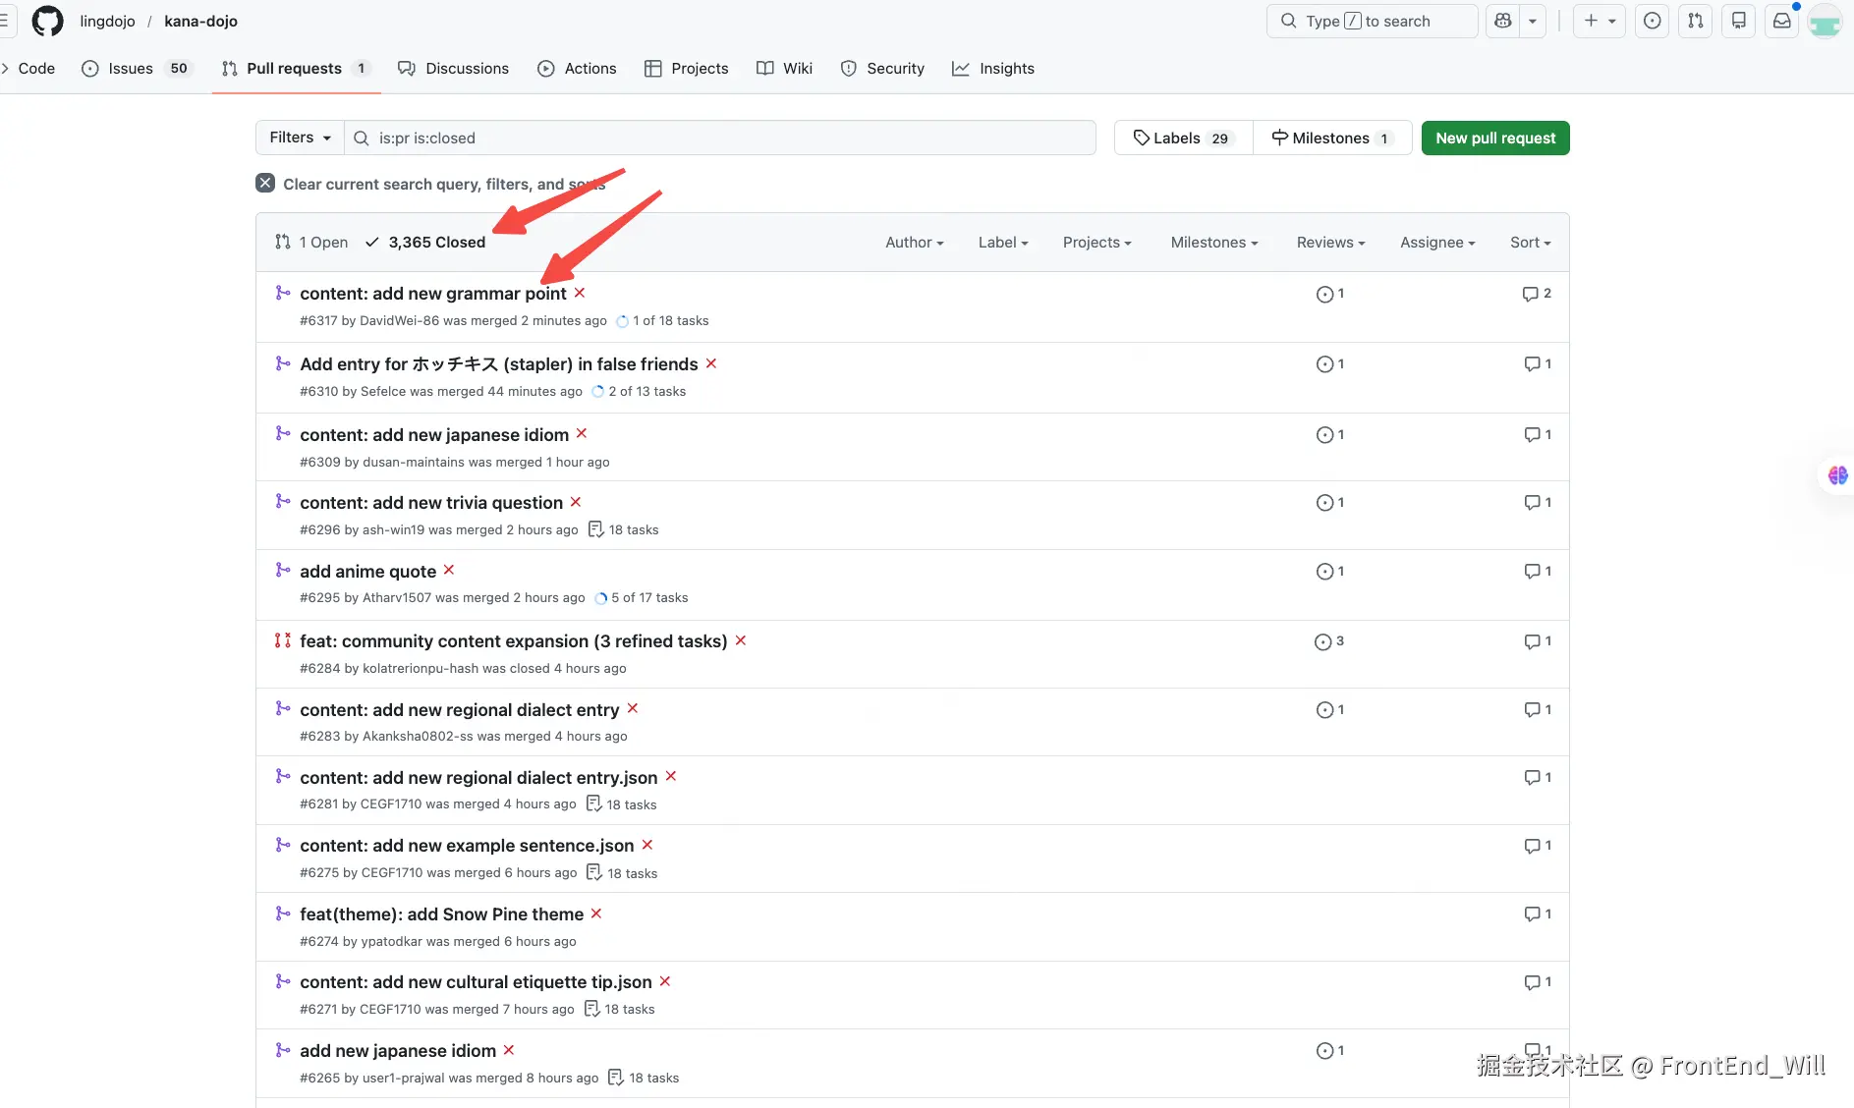
Task: Click New pull request button
Action: pyautogui.click(x=1495, y=138)
